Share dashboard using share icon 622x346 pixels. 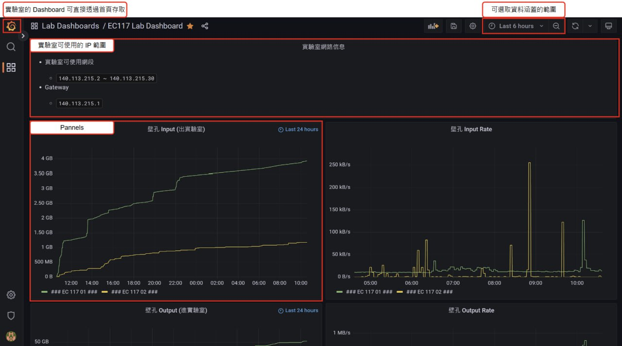pos(205,26)
